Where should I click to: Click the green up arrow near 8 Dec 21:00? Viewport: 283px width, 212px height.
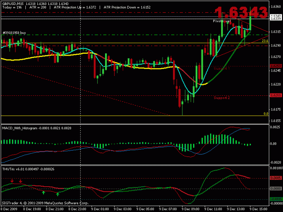58,194
